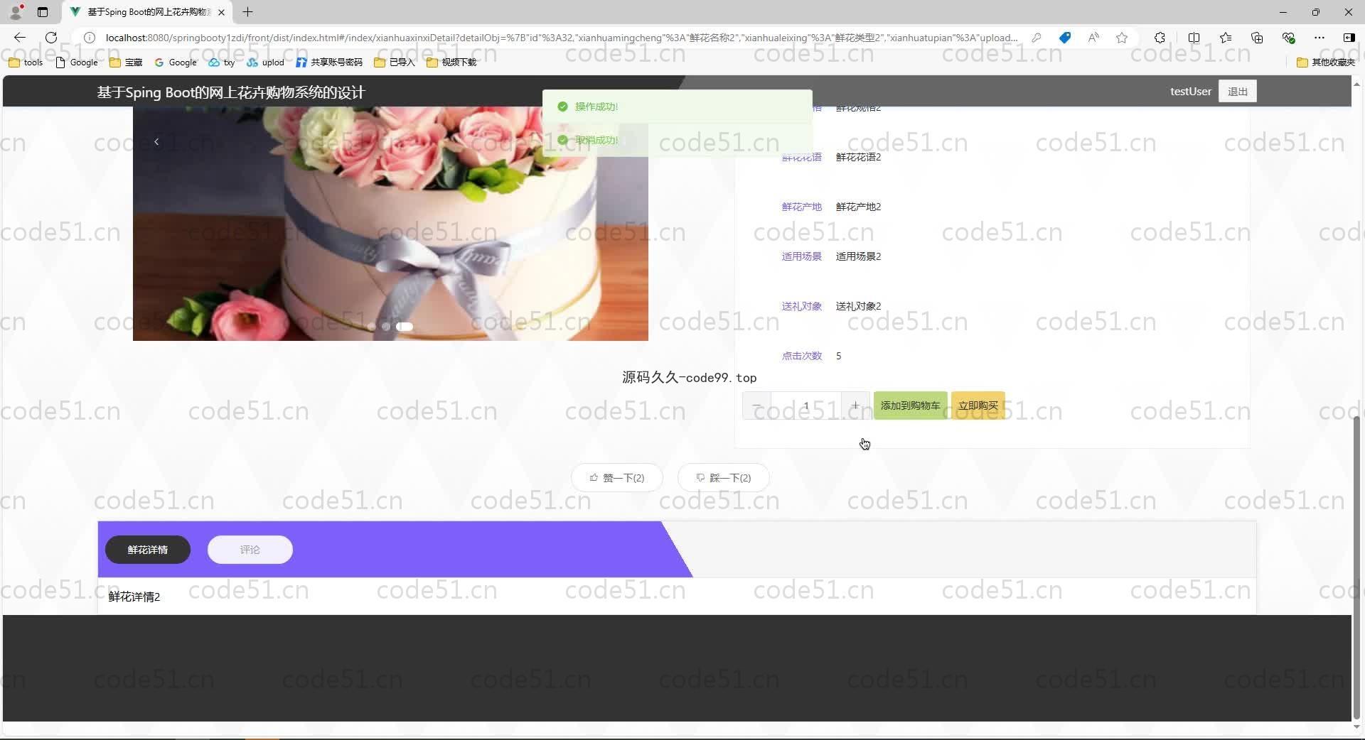Add page to favorites with star icon
Screen dimensions: 1365x740
coord(1122,38)
